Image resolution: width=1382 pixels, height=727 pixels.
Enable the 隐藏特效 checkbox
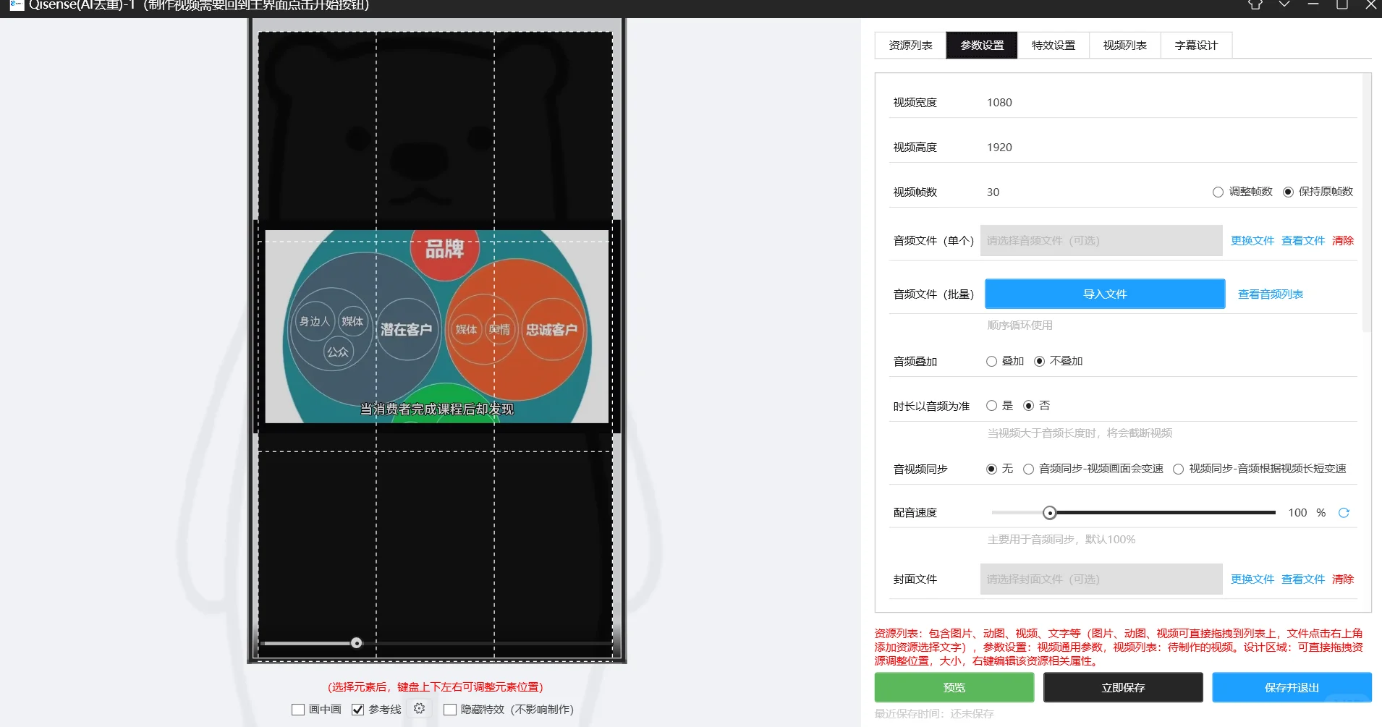click(449, 709)
